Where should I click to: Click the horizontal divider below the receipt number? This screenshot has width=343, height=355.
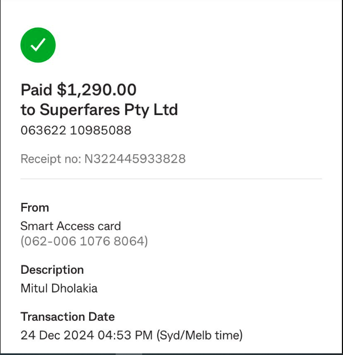point(171,179)
